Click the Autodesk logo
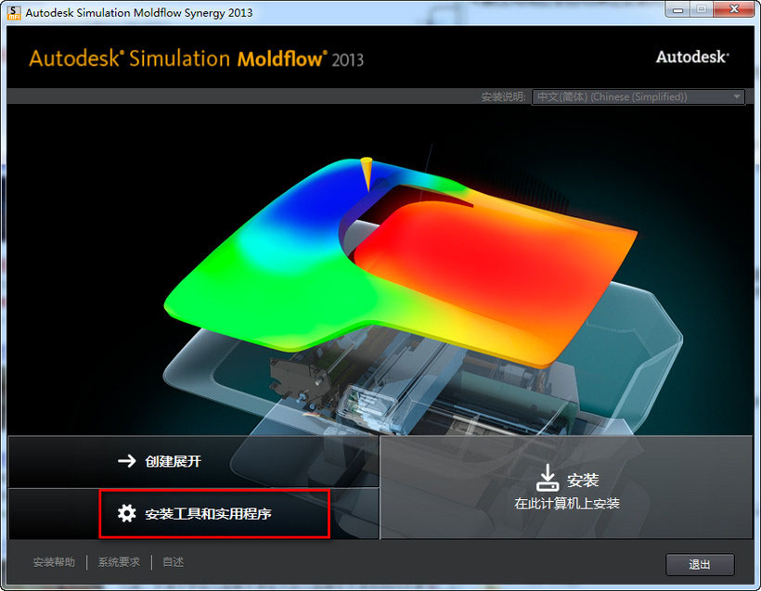The image size is (761, 591). tap(692, 58)
